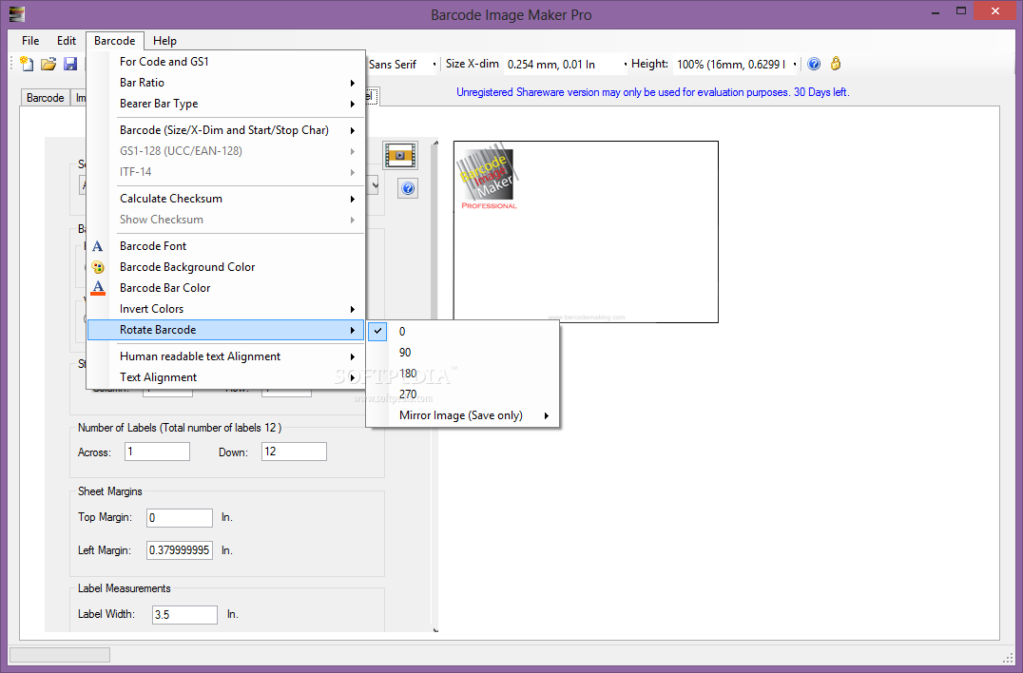Choose 270 degree rotation
The height and width of the screenshot is (673, 1023).
click(x=463, y=394)
